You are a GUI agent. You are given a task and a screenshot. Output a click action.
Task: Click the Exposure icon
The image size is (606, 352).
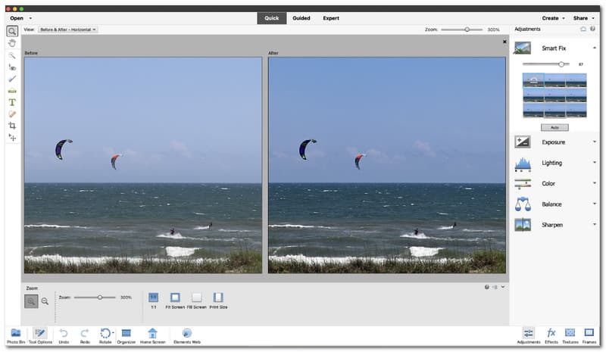point(523,142)
